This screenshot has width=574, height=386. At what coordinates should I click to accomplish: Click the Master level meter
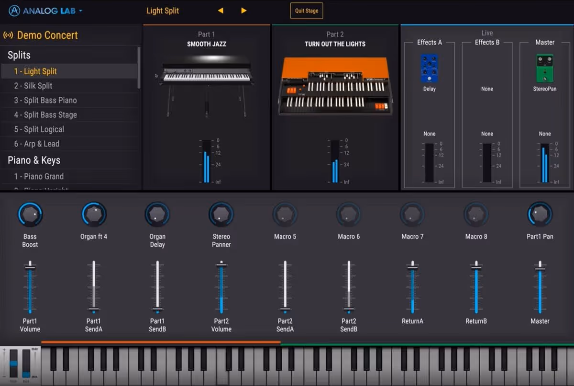545,163
